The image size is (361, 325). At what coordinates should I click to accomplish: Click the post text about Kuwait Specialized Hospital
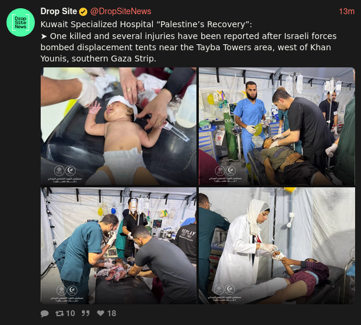(x=188, y=41)
